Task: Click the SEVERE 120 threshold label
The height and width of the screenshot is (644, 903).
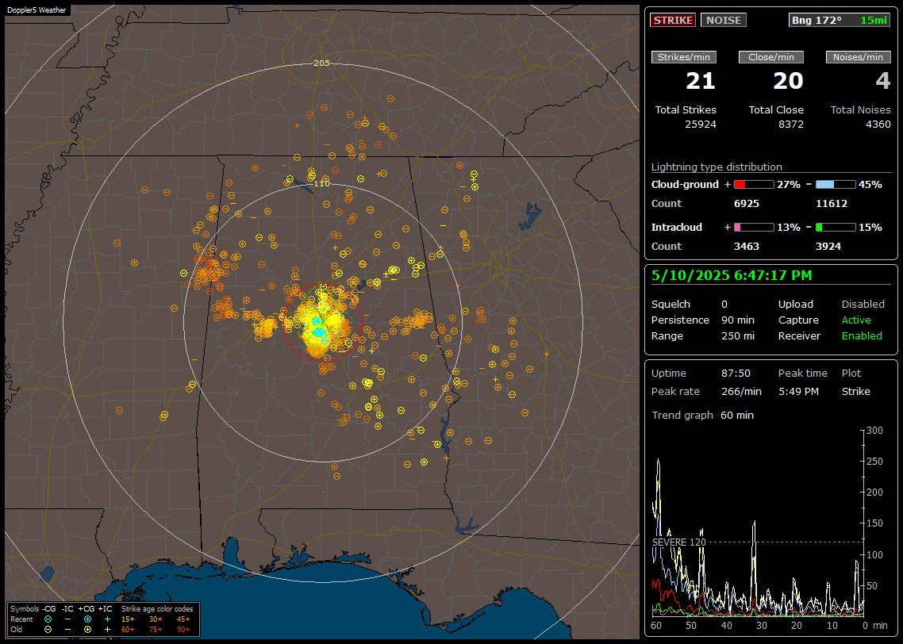Action: pos(678,542)
